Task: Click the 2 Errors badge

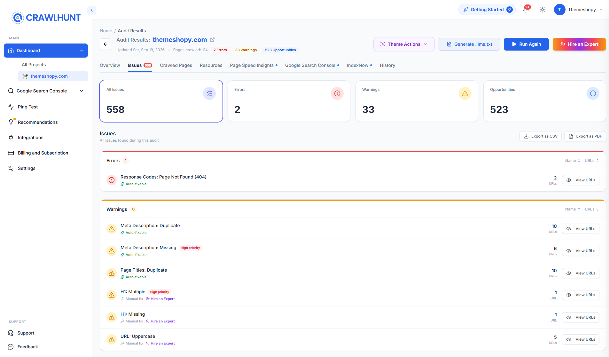Action: click(220, 50)
